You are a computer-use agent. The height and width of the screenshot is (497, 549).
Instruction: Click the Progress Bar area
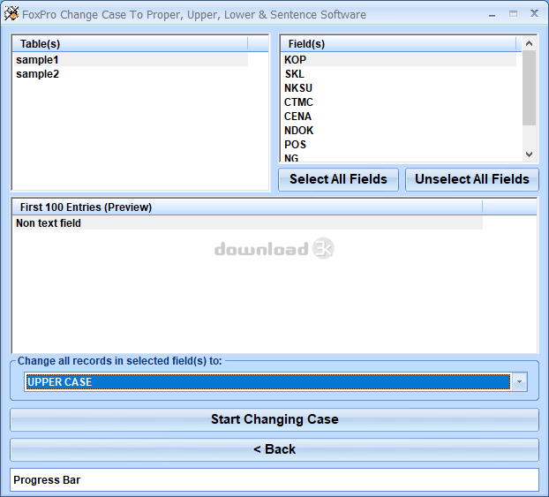click(274, 480)
